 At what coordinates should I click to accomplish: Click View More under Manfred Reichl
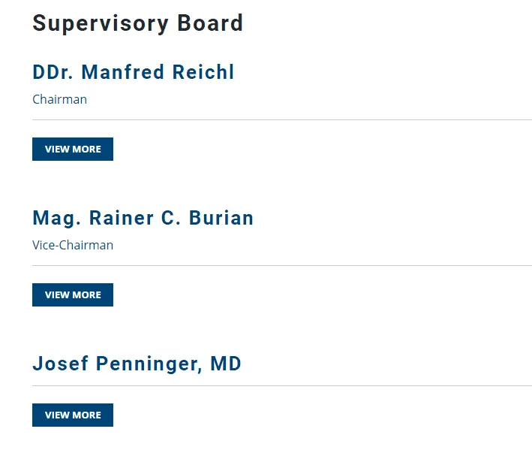pos(73,149)
